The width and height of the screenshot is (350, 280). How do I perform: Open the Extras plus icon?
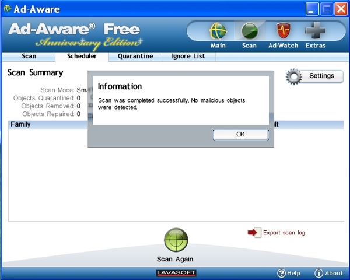pyautogui.click(x=315, y=30)
